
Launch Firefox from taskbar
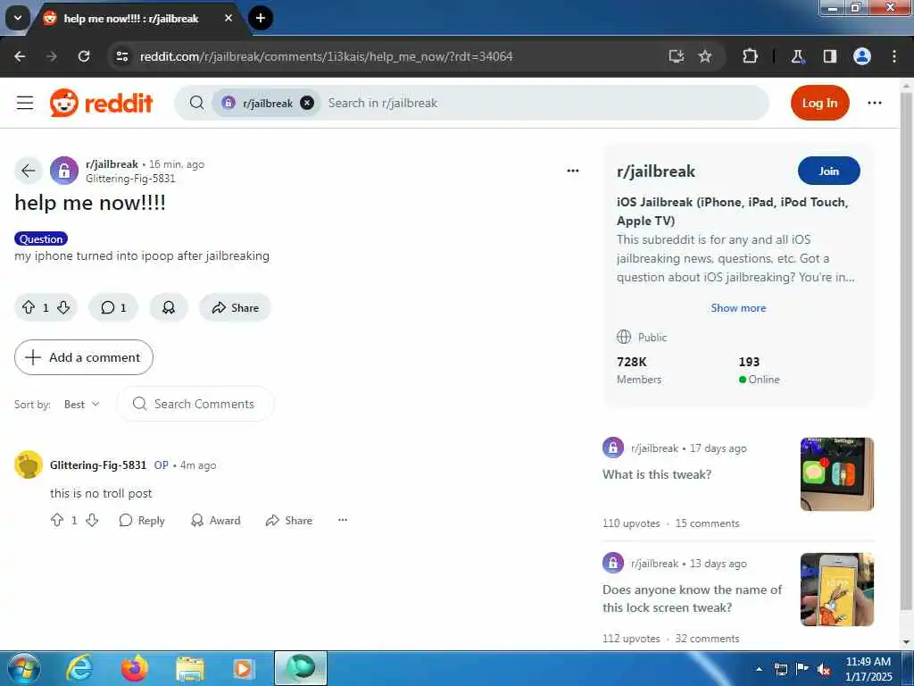point(135,668)
